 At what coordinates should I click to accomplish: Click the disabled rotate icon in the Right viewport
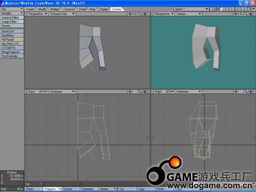pyautogui.click(x=241, y=92)
